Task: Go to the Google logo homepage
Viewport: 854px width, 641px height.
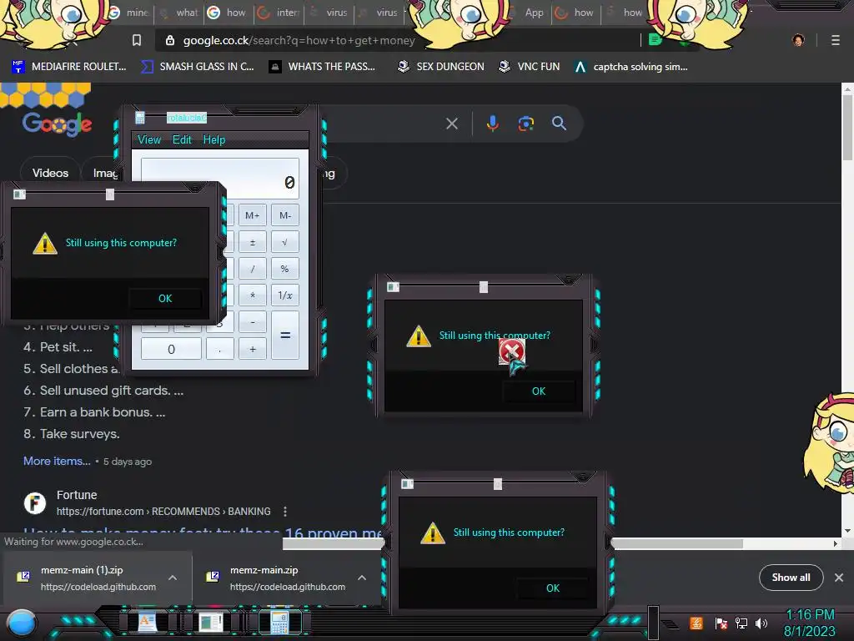Action: coord(58,124)
